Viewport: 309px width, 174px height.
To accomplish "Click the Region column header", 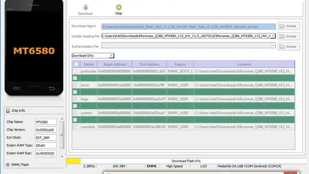I will [x=180, y=64].
